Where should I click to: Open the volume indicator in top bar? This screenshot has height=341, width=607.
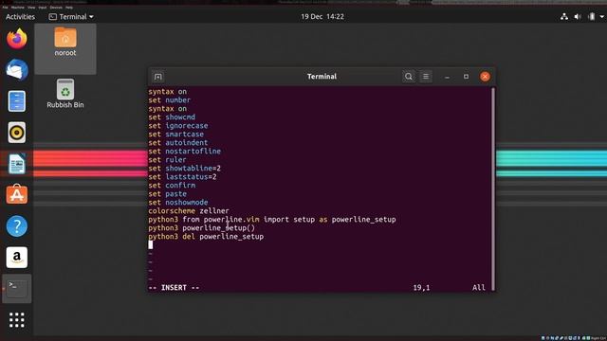[x=578, y=17]
